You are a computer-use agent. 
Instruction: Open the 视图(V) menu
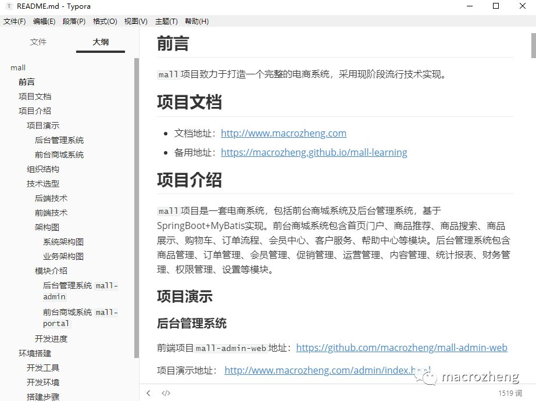pos(135,21)
